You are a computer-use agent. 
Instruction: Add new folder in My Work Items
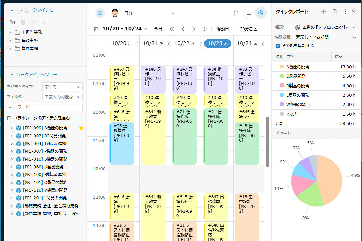[12, 22]
